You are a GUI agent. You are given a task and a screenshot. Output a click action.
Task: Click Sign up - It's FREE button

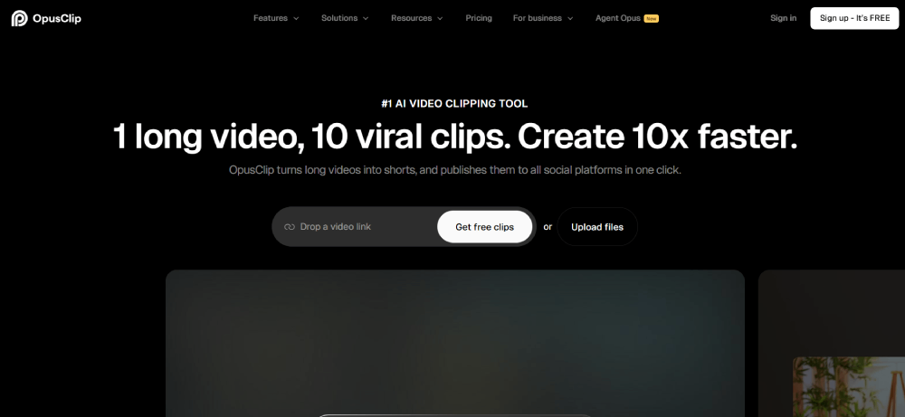tap(854, 18)
